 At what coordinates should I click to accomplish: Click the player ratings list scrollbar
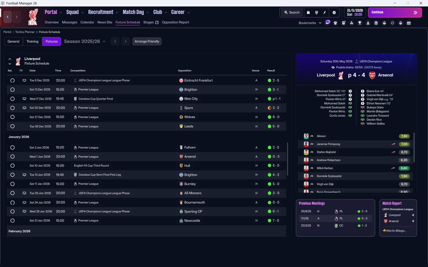click(x=414, y=148)
